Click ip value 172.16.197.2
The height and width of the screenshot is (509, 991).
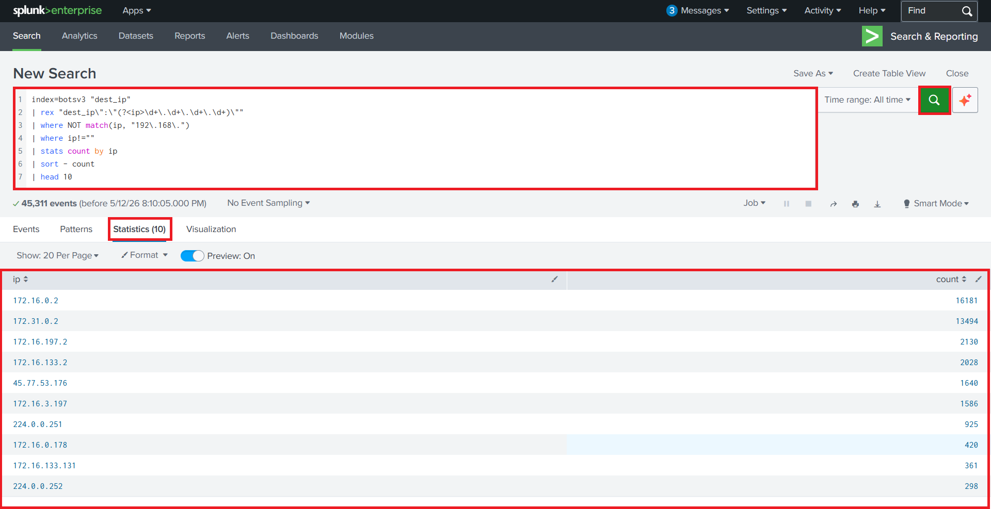pyautogui.click(x=40, y=342)
